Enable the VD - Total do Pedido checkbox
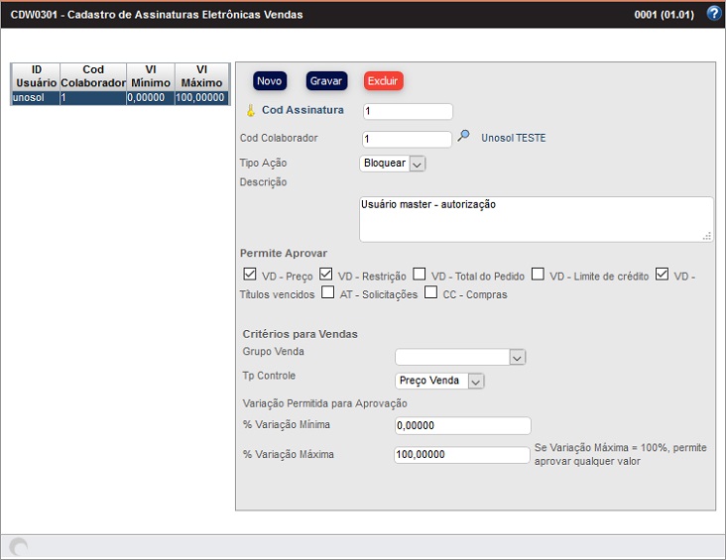 [x=420, y=275]
